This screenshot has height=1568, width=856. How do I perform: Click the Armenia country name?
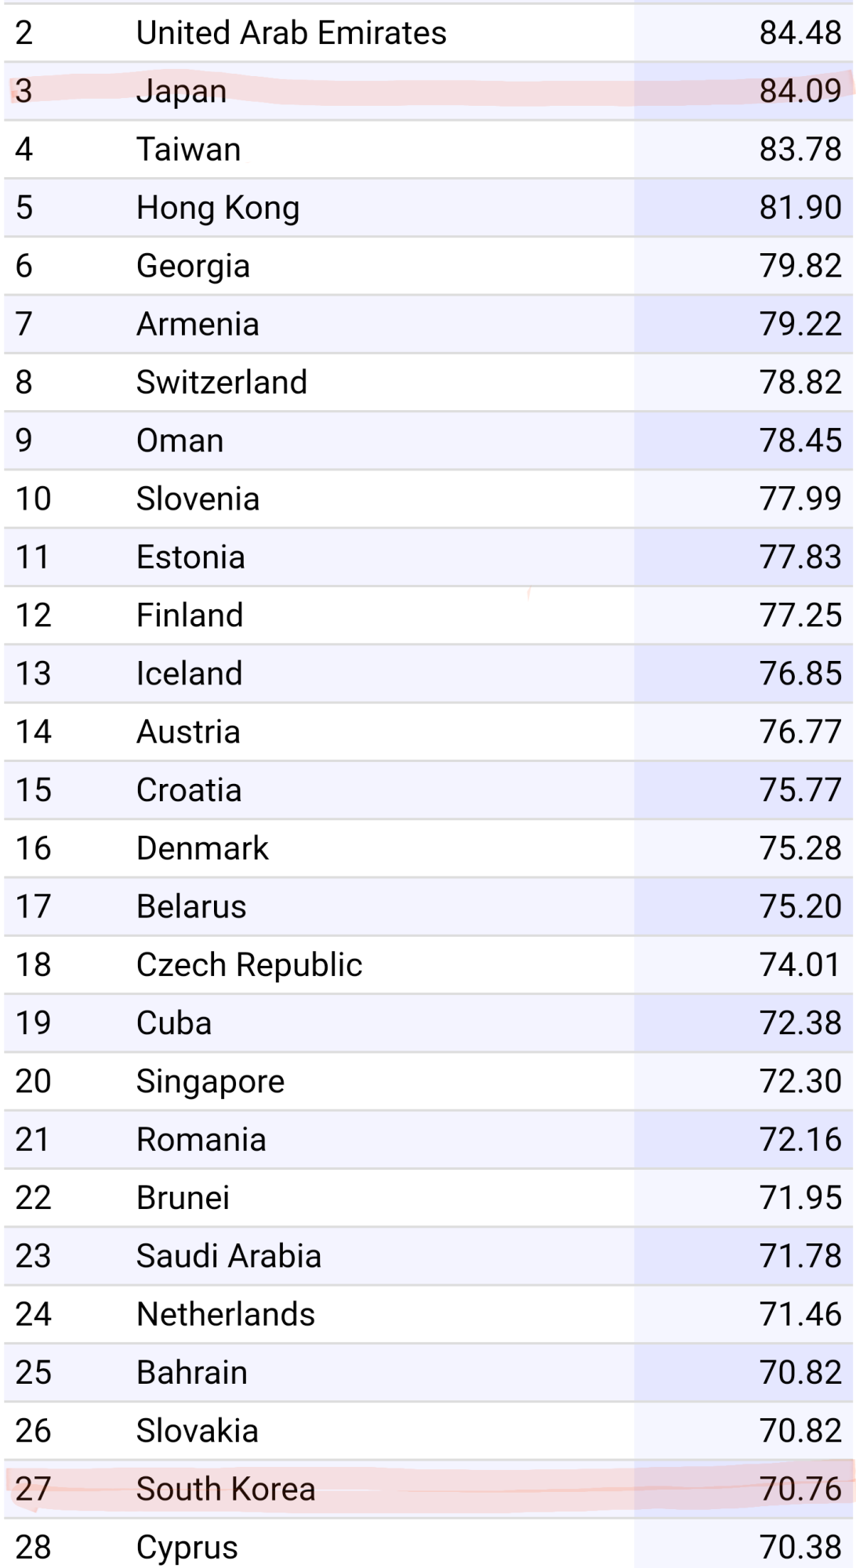[x=198, y=324]
